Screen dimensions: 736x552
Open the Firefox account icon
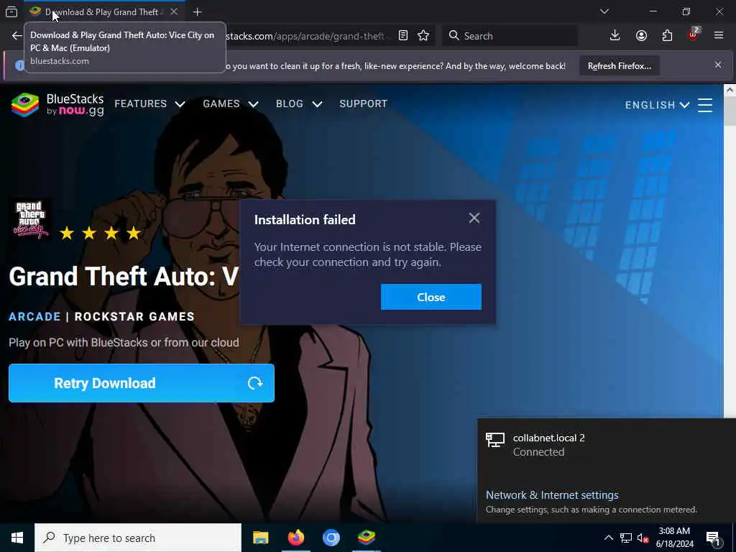tap(641, 36)
